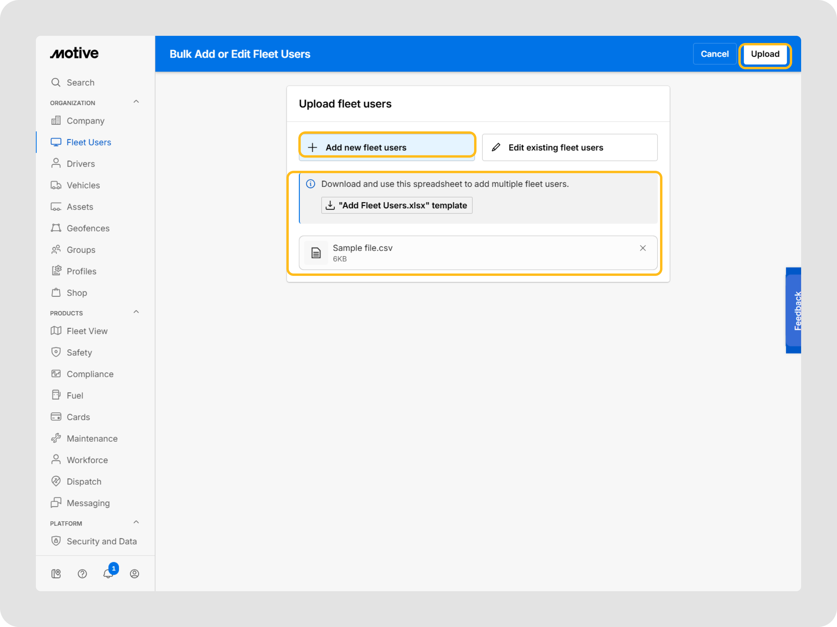The width and height of the screenshot is (837, 627).
Task: Open Drivers in the sidebar
Action: tap(81, 164)
